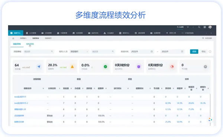Expand the chevron dropdown in the top dark bar
The width and height of the screenshot is (223, 137).
click(x=188, y=27)
